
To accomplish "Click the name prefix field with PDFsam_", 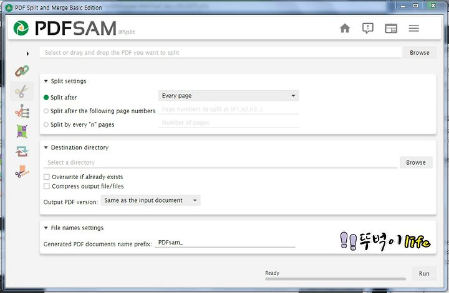I will point(224,243).
